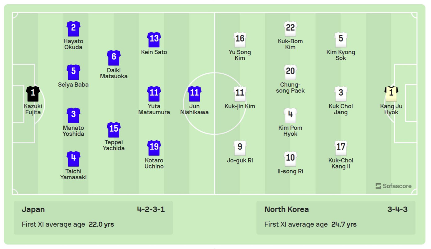Click Kuk-Bom Kim's number 22 jersey
This screenshot has width=431, height=249.
point(290,28)
